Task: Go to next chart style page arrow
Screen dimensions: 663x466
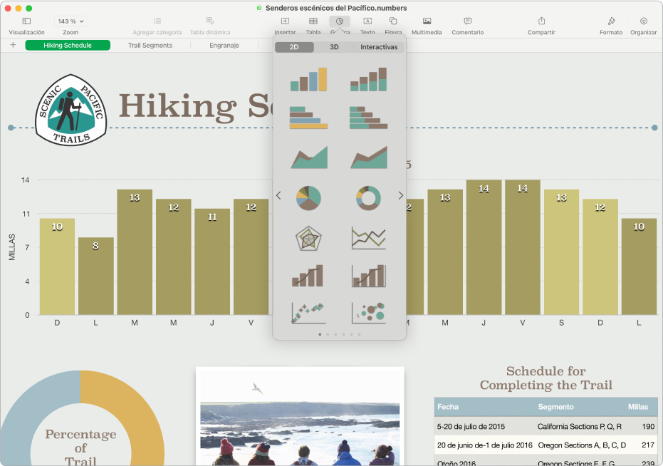Action: [x=401, y=195]
